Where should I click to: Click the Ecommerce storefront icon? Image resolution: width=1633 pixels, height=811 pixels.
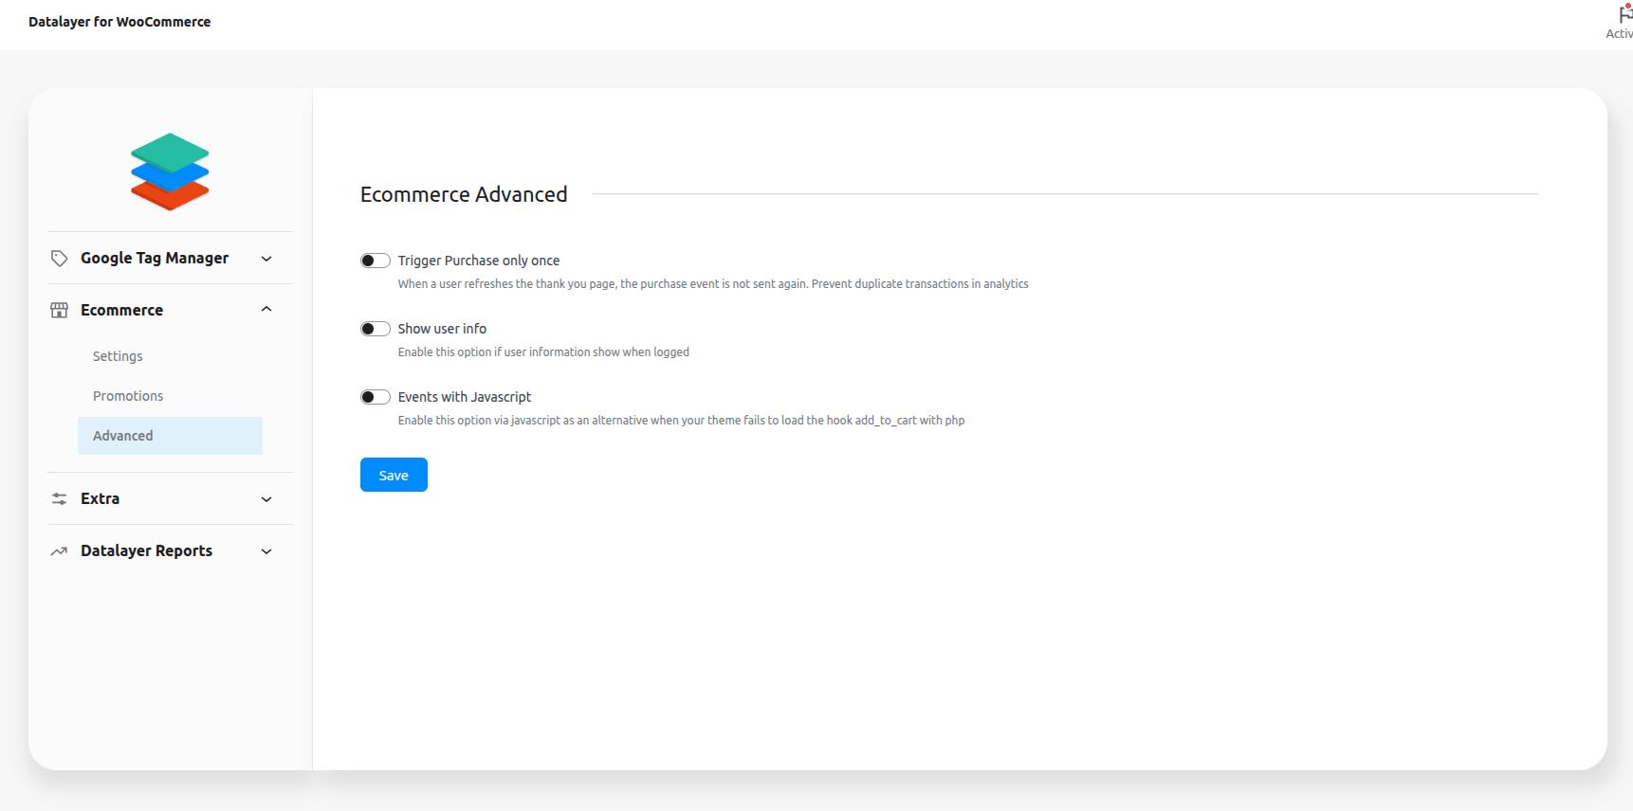[59, 311]
